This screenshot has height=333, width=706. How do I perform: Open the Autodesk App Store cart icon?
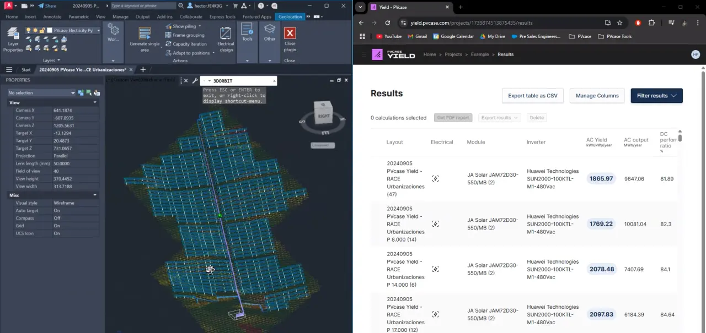[x=236, y=6]
